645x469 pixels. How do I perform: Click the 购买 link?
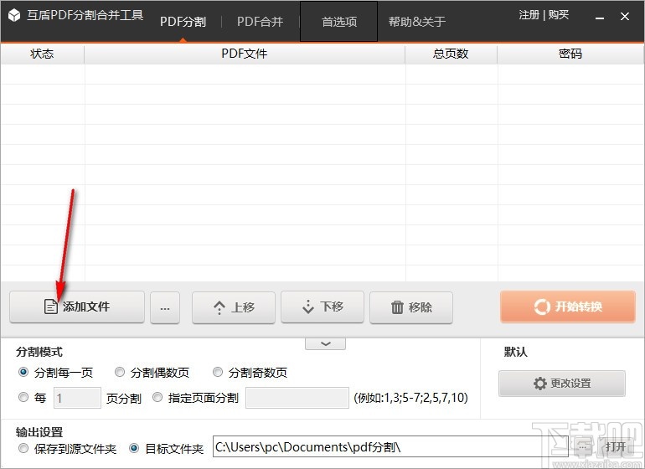click(x=558, y=15)
